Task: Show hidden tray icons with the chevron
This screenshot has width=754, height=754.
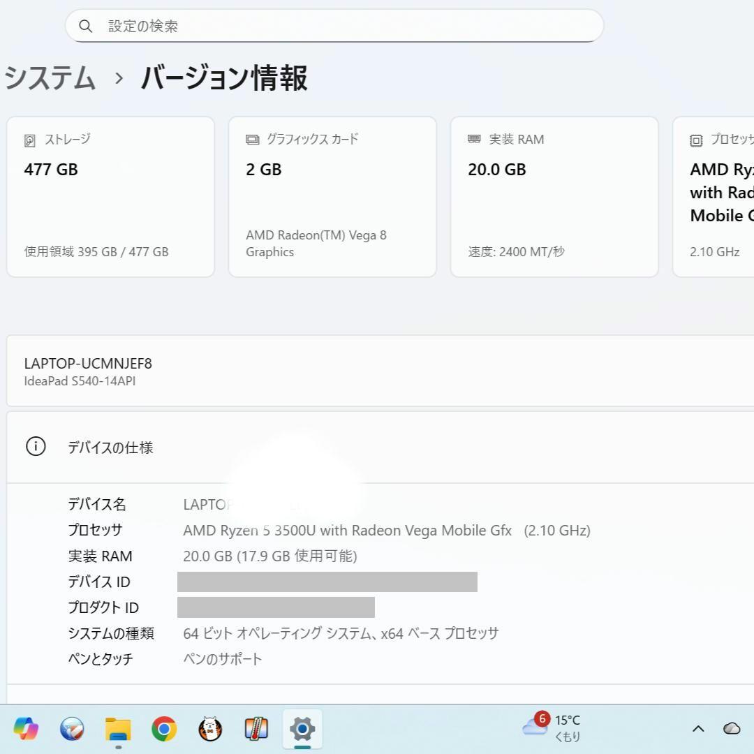Action: [x=697, y=728]
